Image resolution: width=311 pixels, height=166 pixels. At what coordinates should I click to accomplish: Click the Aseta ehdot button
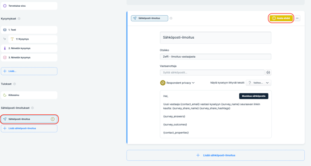tap(281, 18)
